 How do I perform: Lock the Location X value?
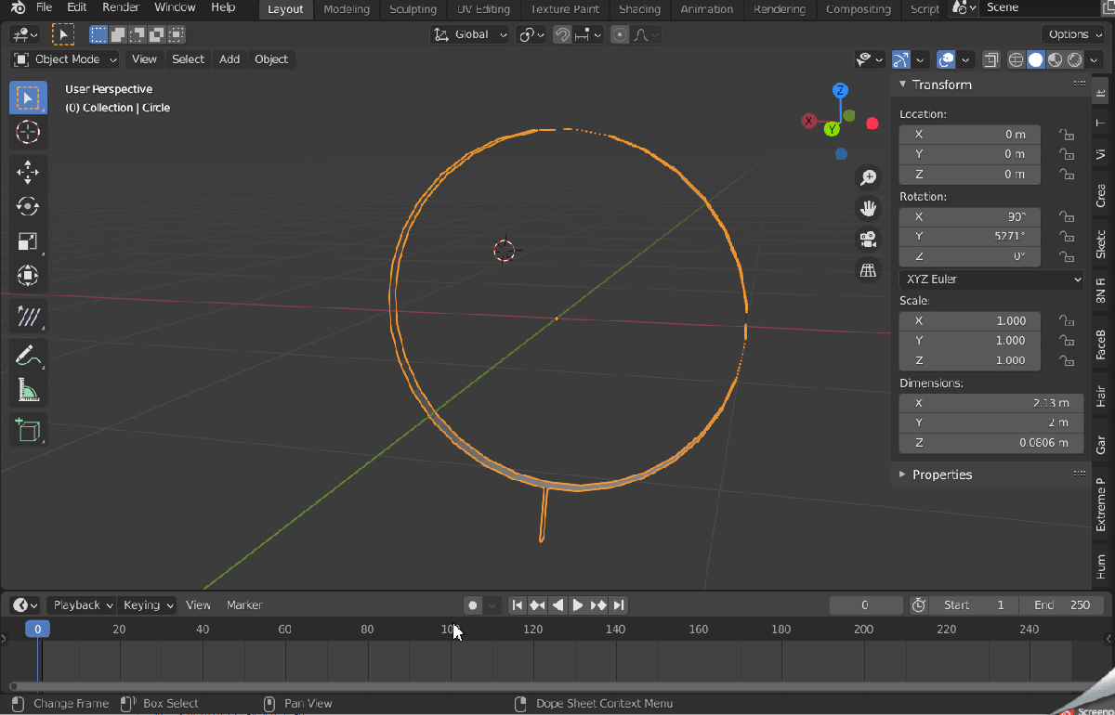click(1067, 135)
